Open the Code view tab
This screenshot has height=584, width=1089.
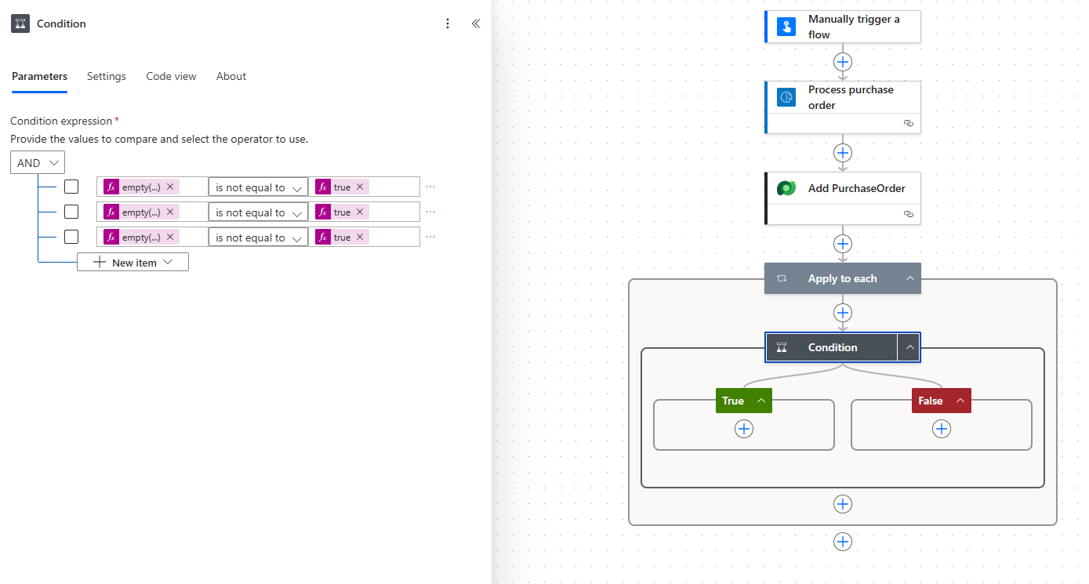[171, 76]
